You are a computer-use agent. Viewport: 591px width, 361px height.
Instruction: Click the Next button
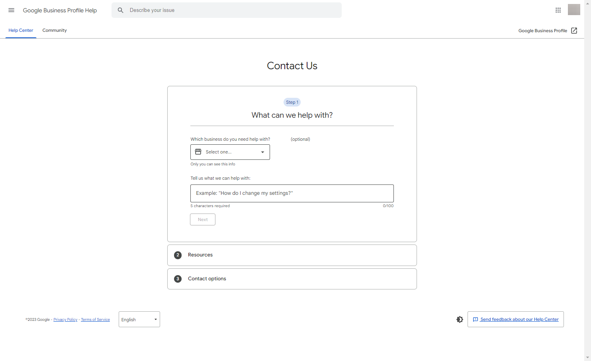click(203, 219)
